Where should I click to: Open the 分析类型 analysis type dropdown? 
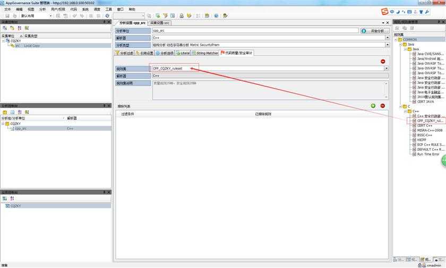tap(387, 45)
